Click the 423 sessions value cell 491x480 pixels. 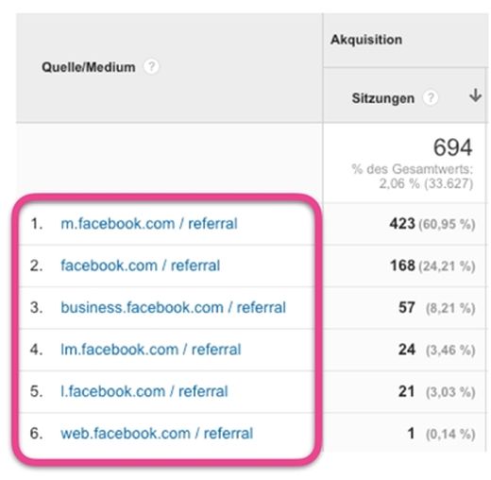[x=432, y=224]
